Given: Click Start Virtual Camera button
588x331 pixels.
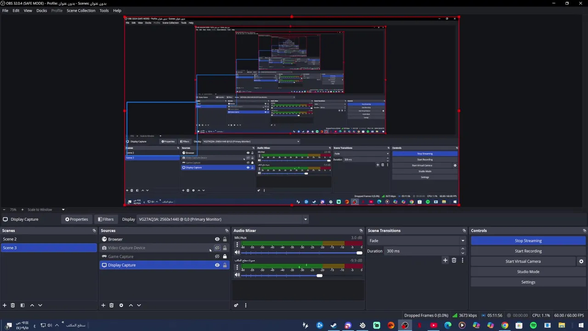Looking at the screenshot, I should pos(523,262).
